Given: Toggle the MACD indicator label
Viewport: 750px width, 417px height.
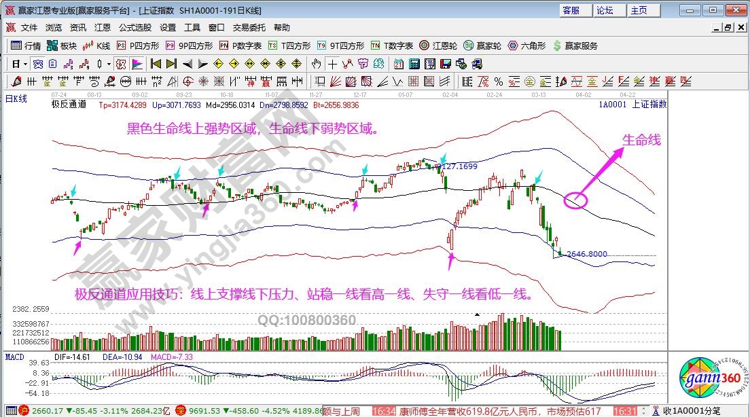Looking at the screenshot, I should pos(14,357).
